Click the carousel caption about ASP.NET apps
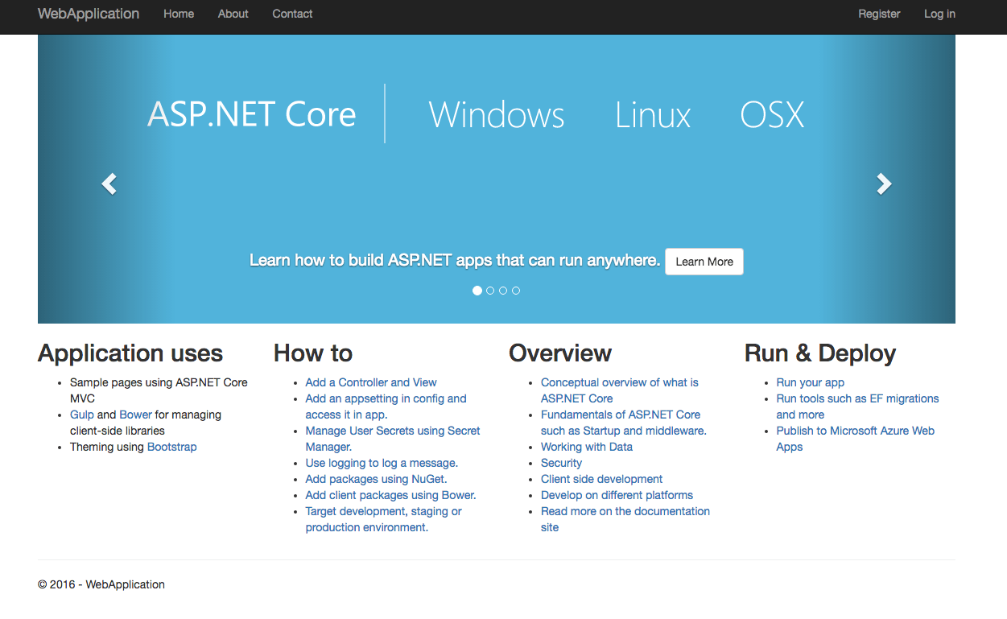This screenshot has width=1007, height=619. (455, 261)
